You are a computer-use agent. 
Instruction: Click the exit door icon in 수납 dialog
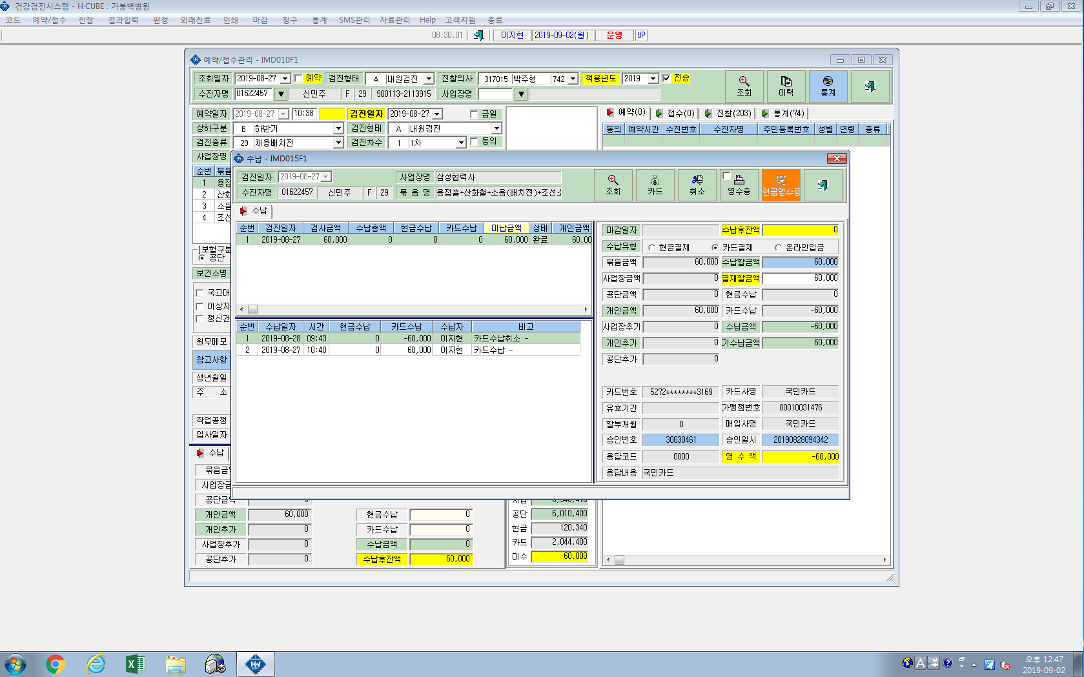(823, 185)
